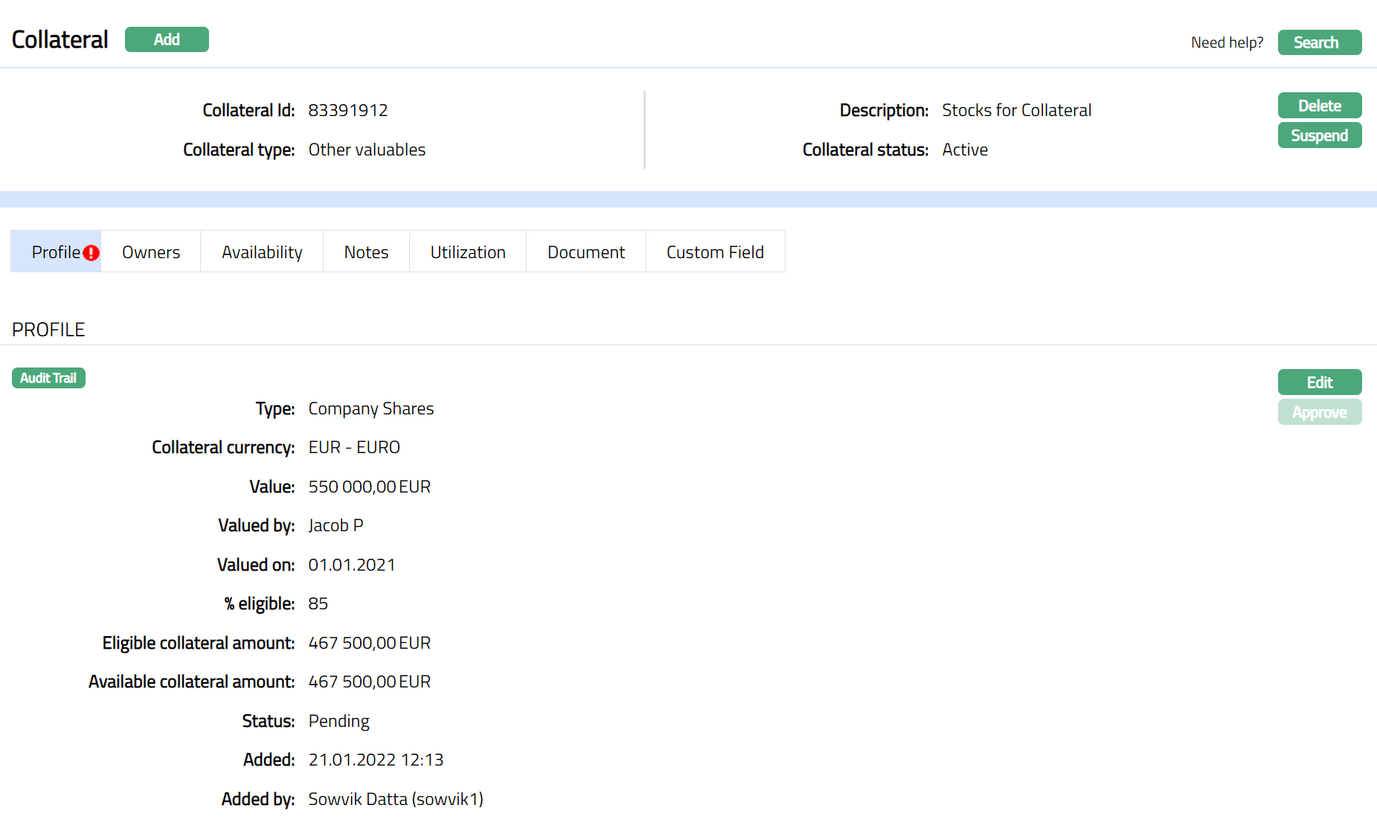
Task: Switch to the Custom Field tab
Action: click(x=715, y=252)
